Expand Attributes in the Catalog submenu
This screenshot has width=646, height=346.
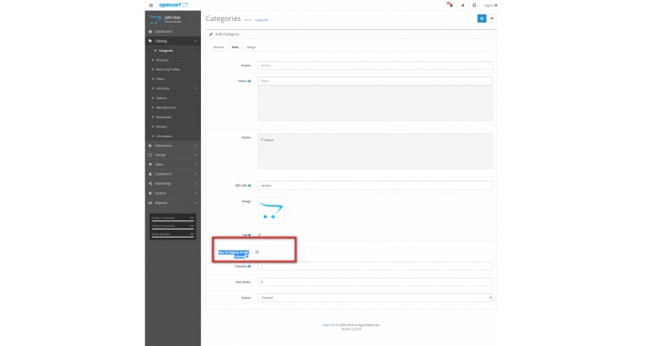(x=173, y=88)
